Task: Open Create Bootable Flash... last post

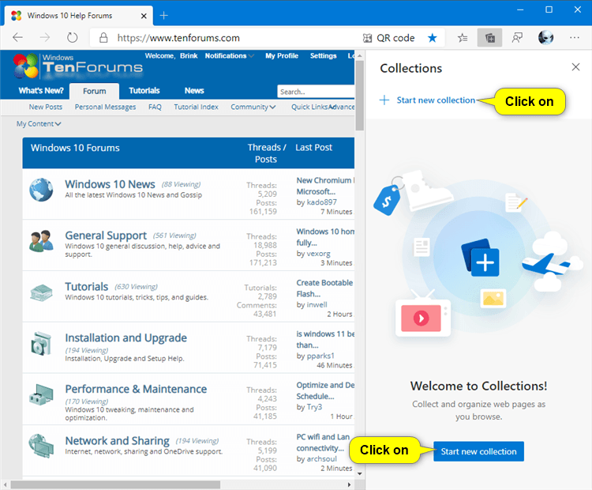Action: tap(324, 288)
